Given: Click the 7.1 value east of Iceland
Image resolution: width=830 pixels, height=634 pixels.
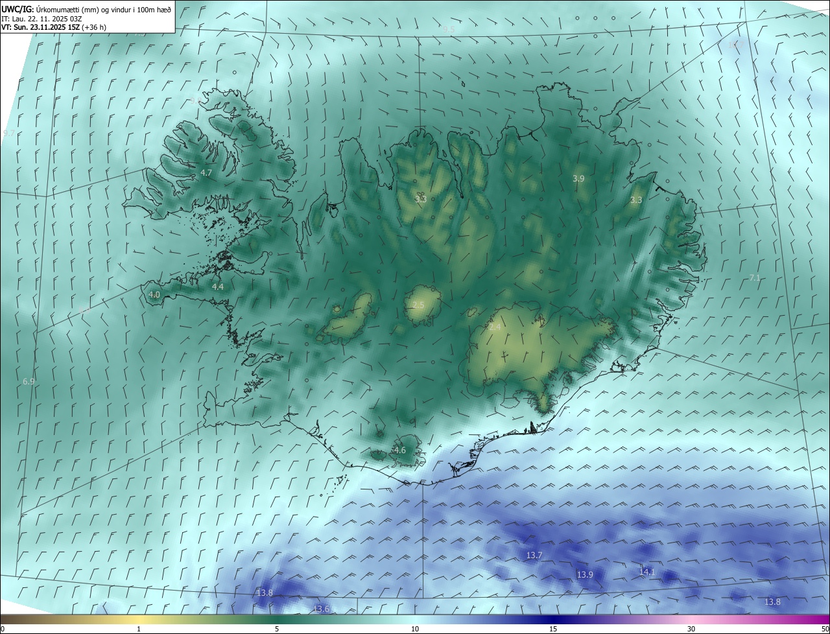Looking at the screenshot, I should tap(755, 277).
